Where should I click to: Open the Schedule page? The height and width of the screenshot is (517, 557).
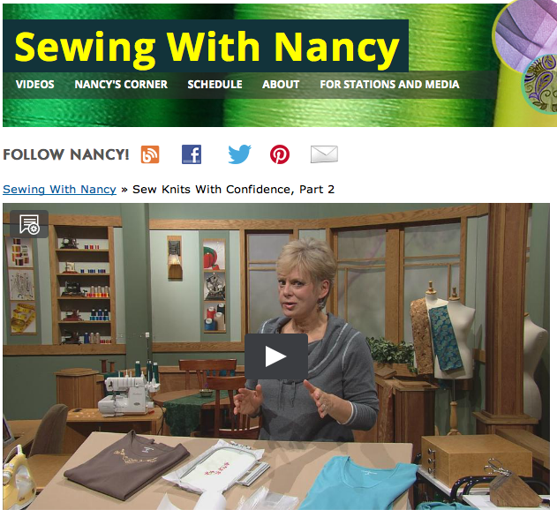215,85
